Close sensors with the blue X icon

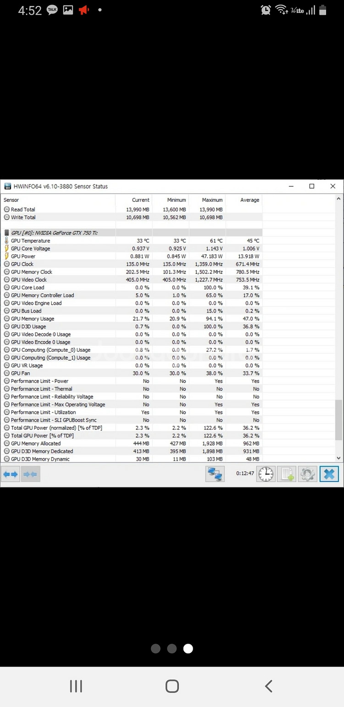pyautogui.click(x=329, y=474)
